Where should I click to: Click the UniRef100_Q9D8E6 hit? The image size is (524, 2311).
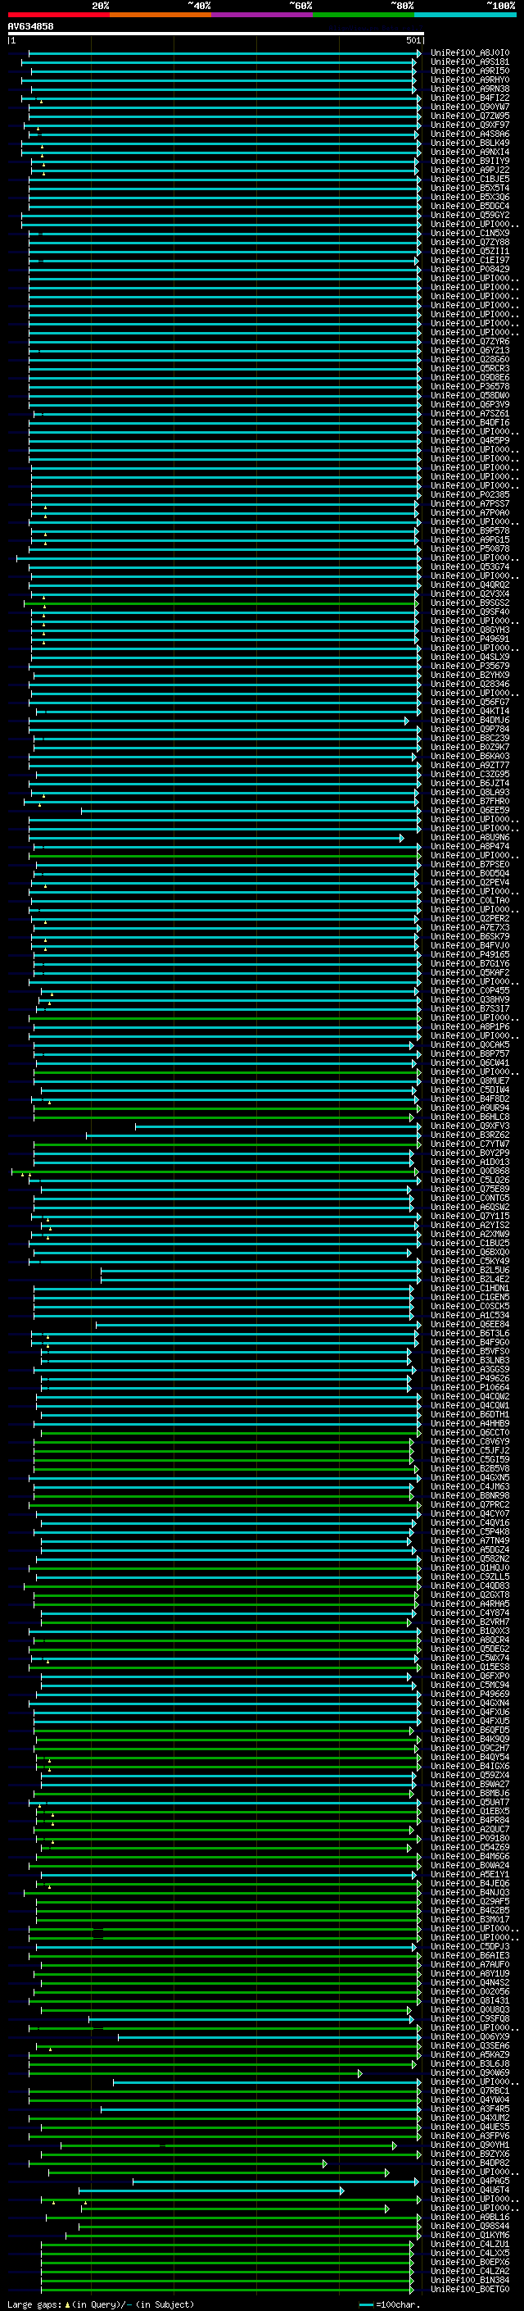pyautogui.click(x=470, y=378)
